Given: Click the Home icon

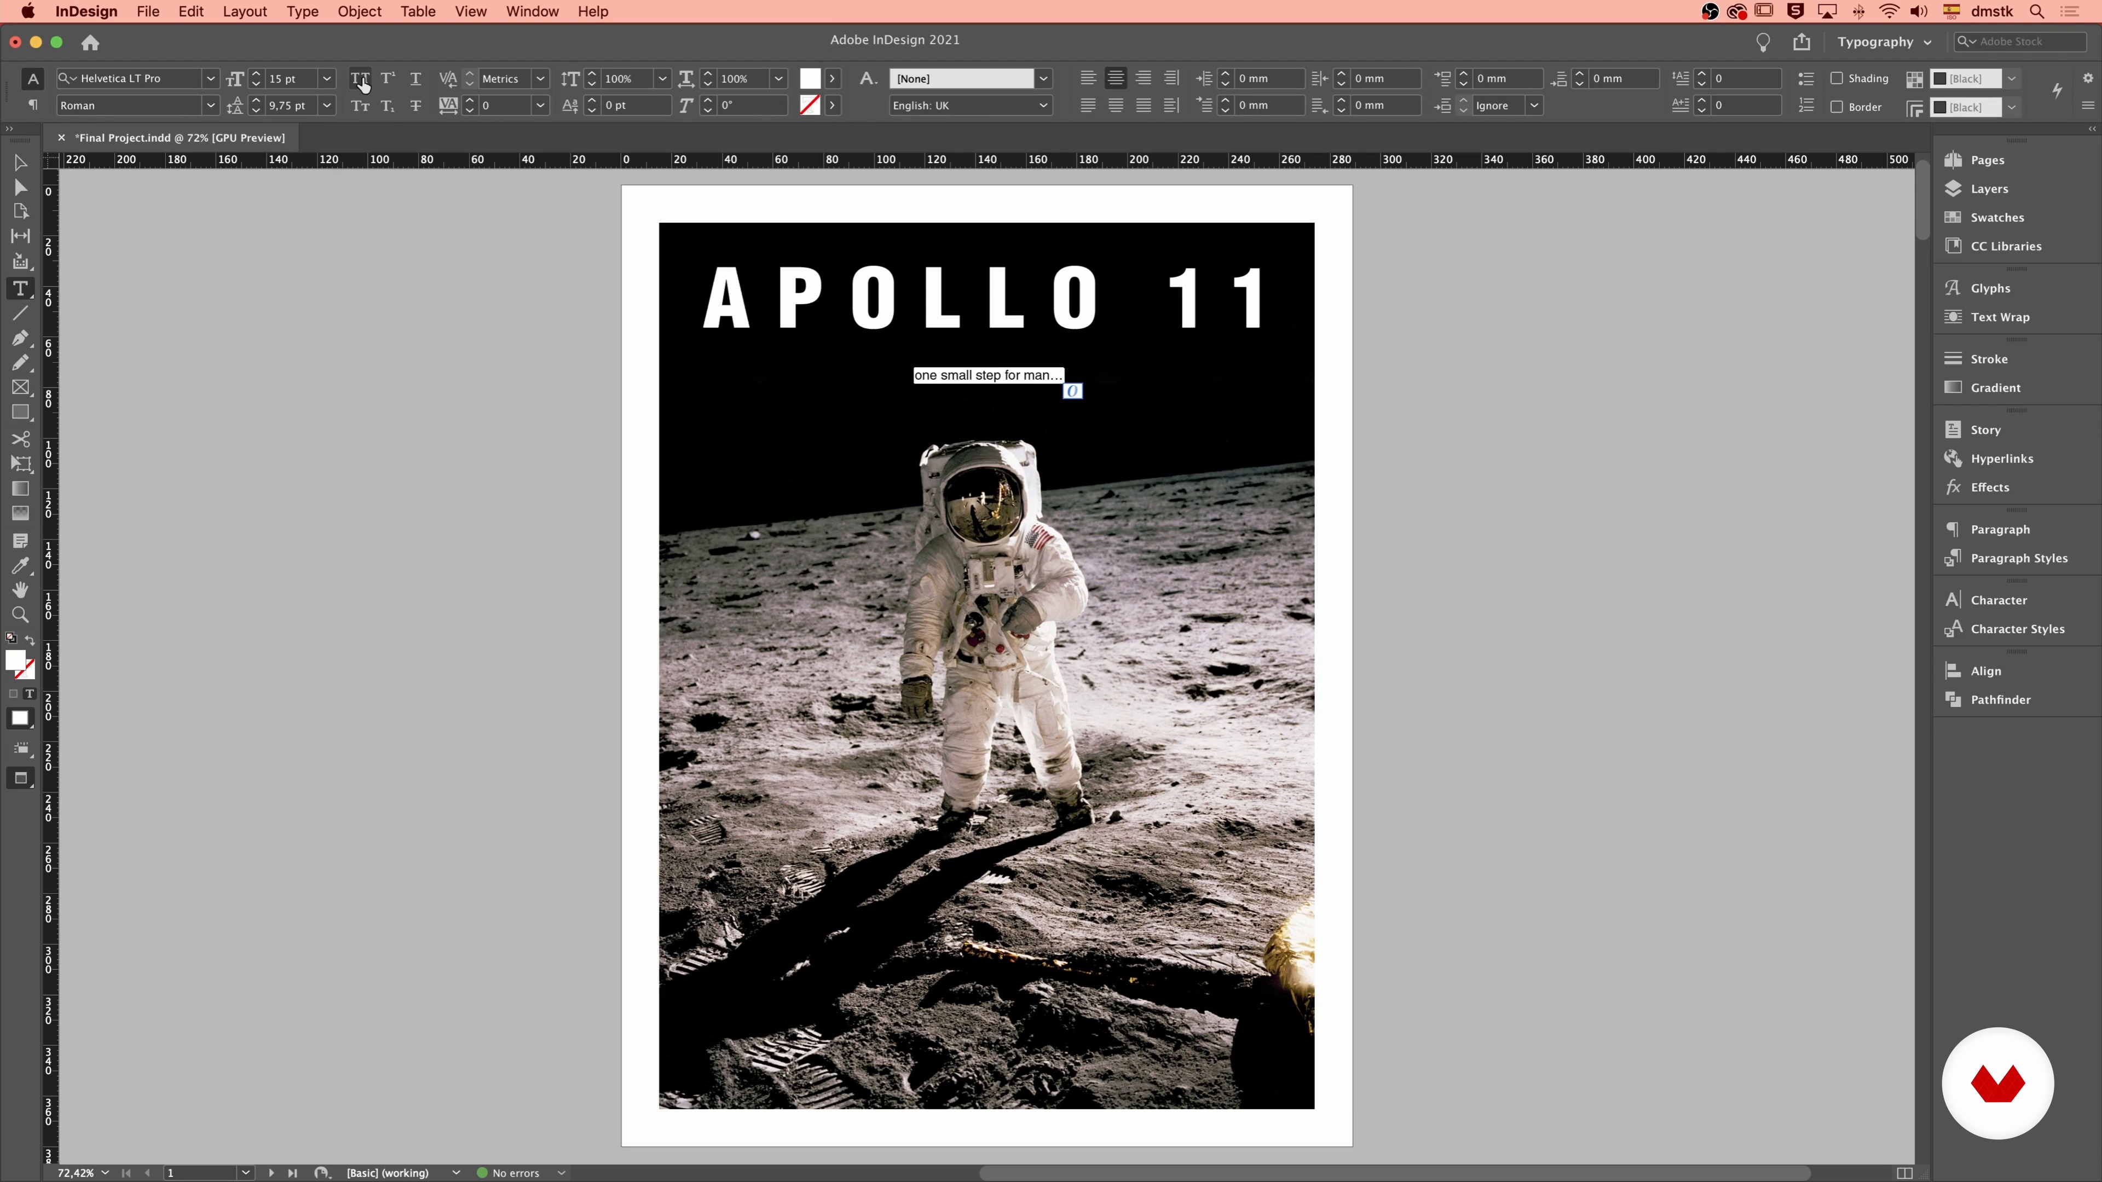Looking at the screenshot, I should [x=90, y=43].
